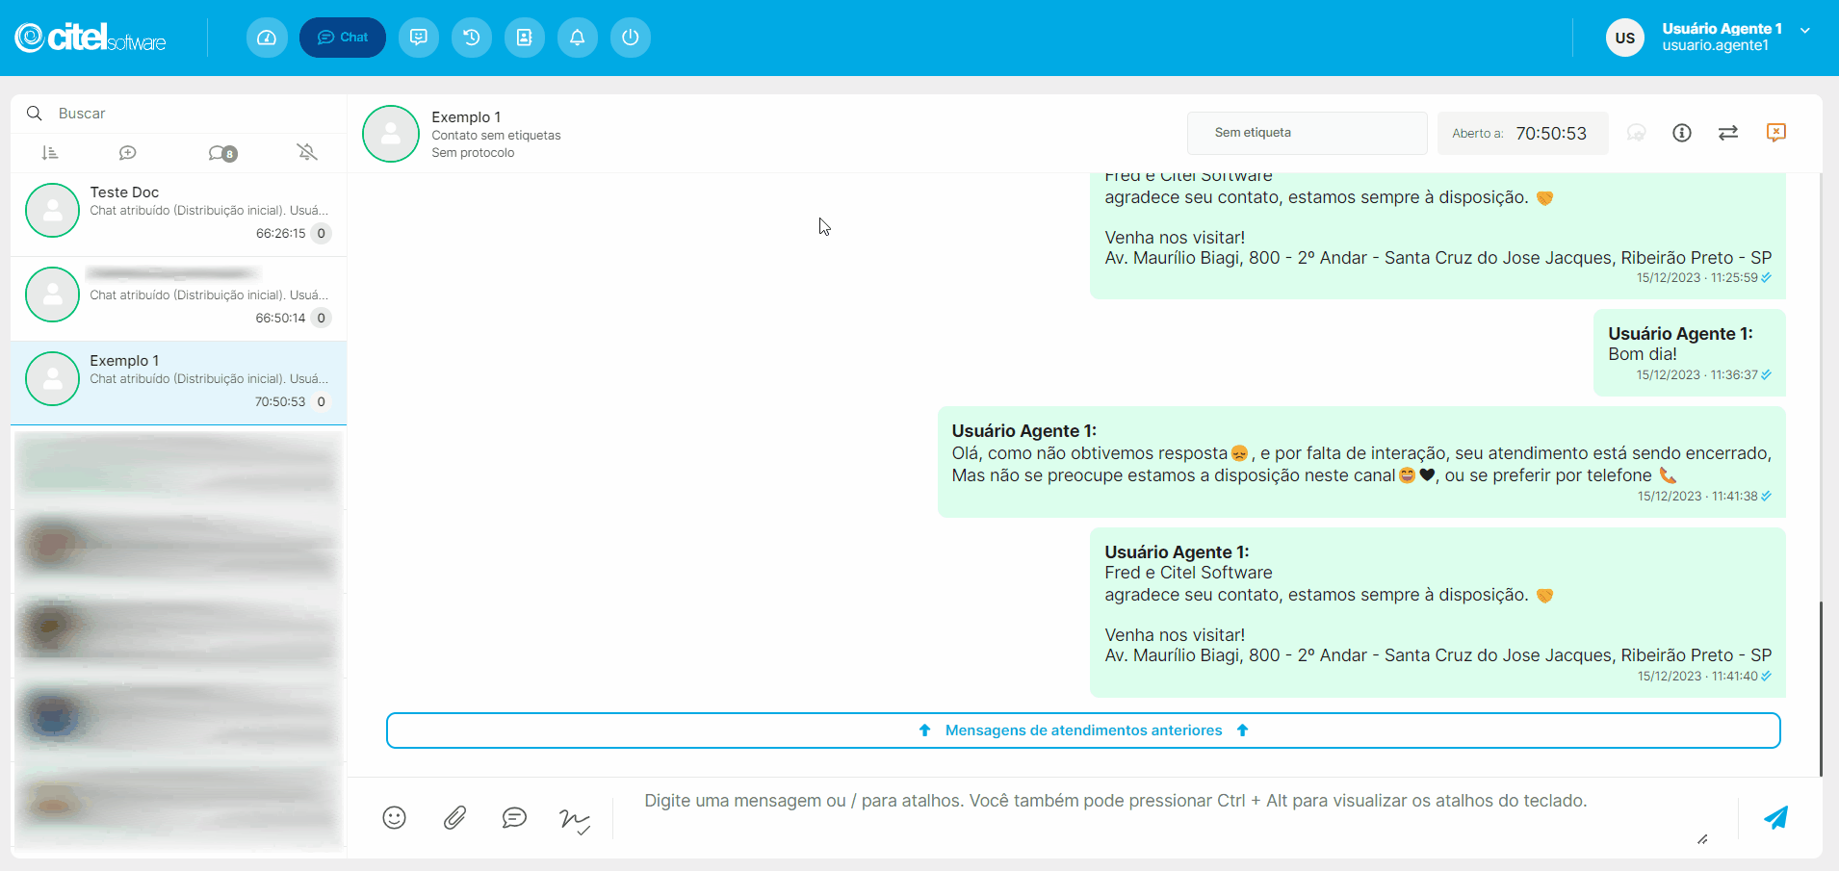
Task: Select the Exemplo 1 conversation in list
Action: pyautogui.click(x=179, y=383)
